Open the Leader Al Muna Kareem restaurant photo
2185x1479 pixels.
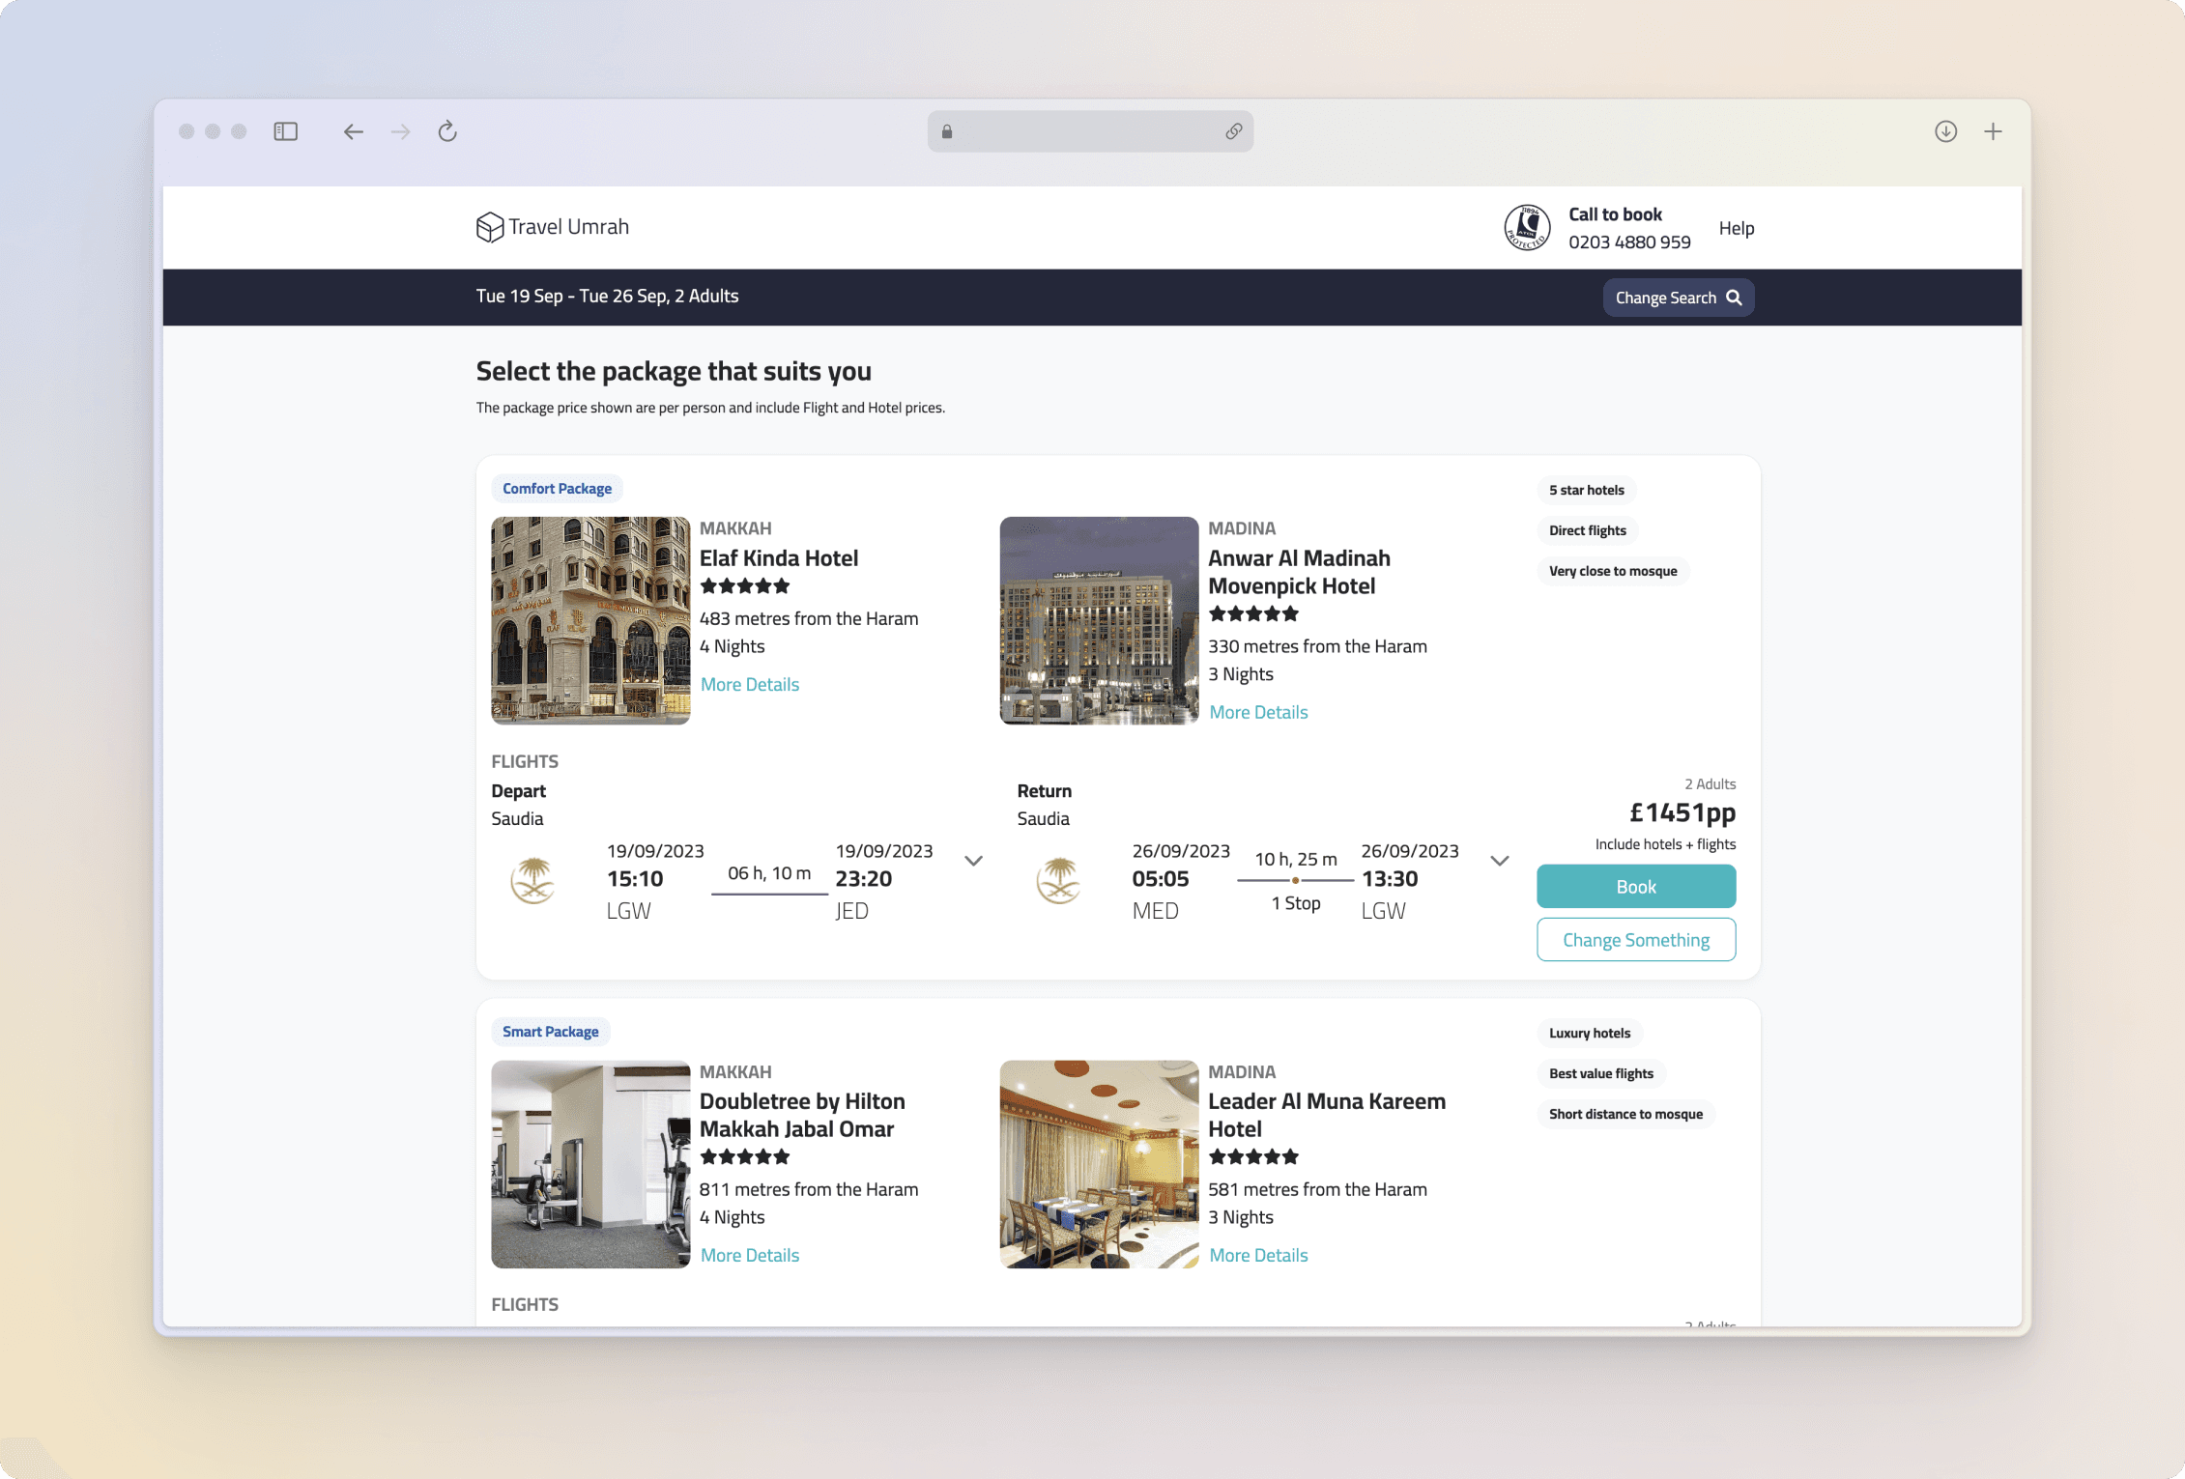pos(1099,1164)
